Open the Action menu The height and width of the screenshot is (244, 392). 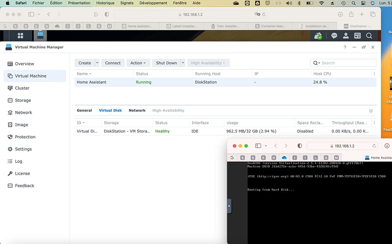coord(138,63)
